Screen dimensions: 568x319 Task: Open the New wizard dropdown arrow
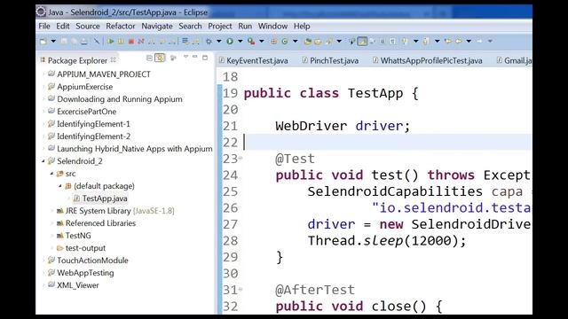tap(53, 42)
